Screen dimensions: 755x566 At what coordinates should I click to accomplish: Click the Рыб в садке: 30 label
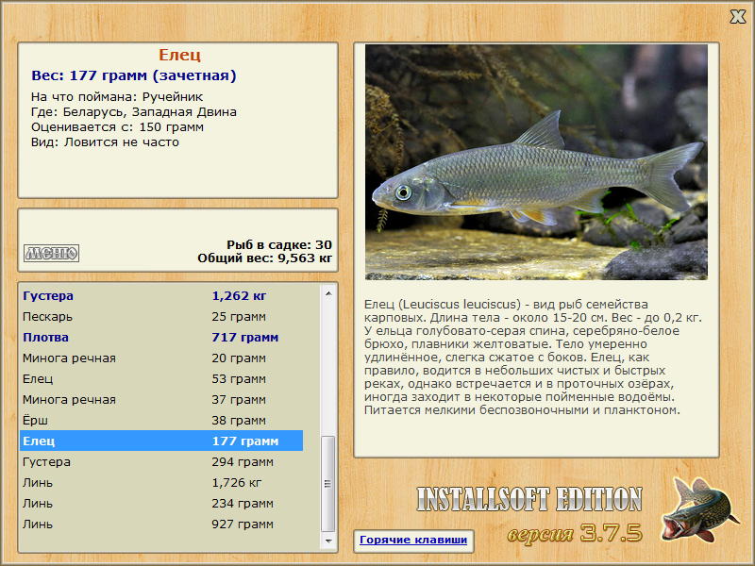click(279, 244)
